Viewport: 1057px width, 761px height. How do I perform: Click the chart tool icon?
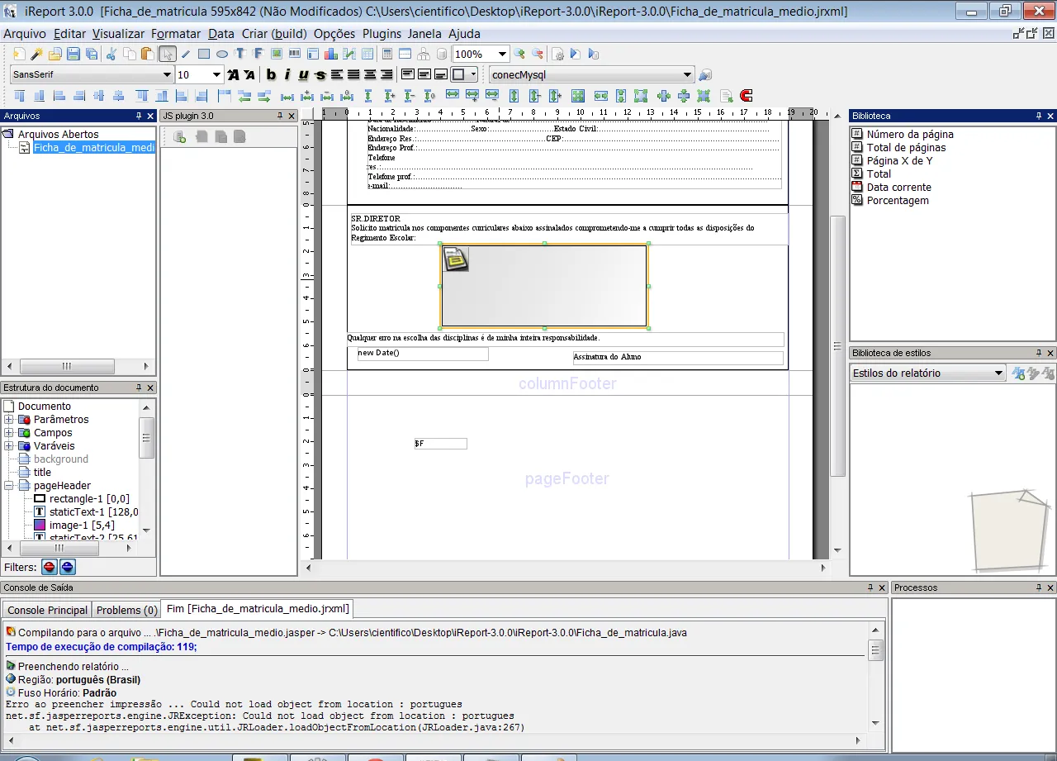tap(331, 55)
